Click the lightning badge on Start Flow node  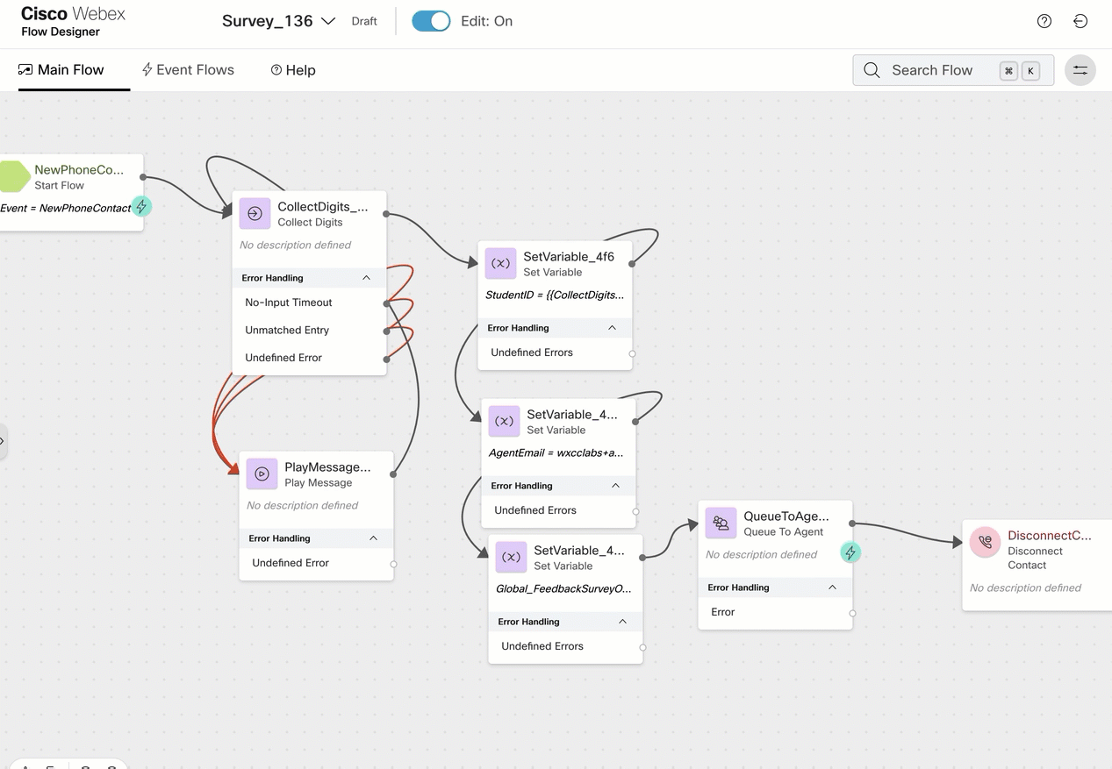(x=141, y=207)
